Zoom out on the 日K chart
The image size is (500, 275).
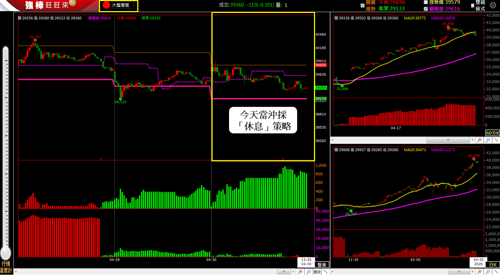coord(488,272)
